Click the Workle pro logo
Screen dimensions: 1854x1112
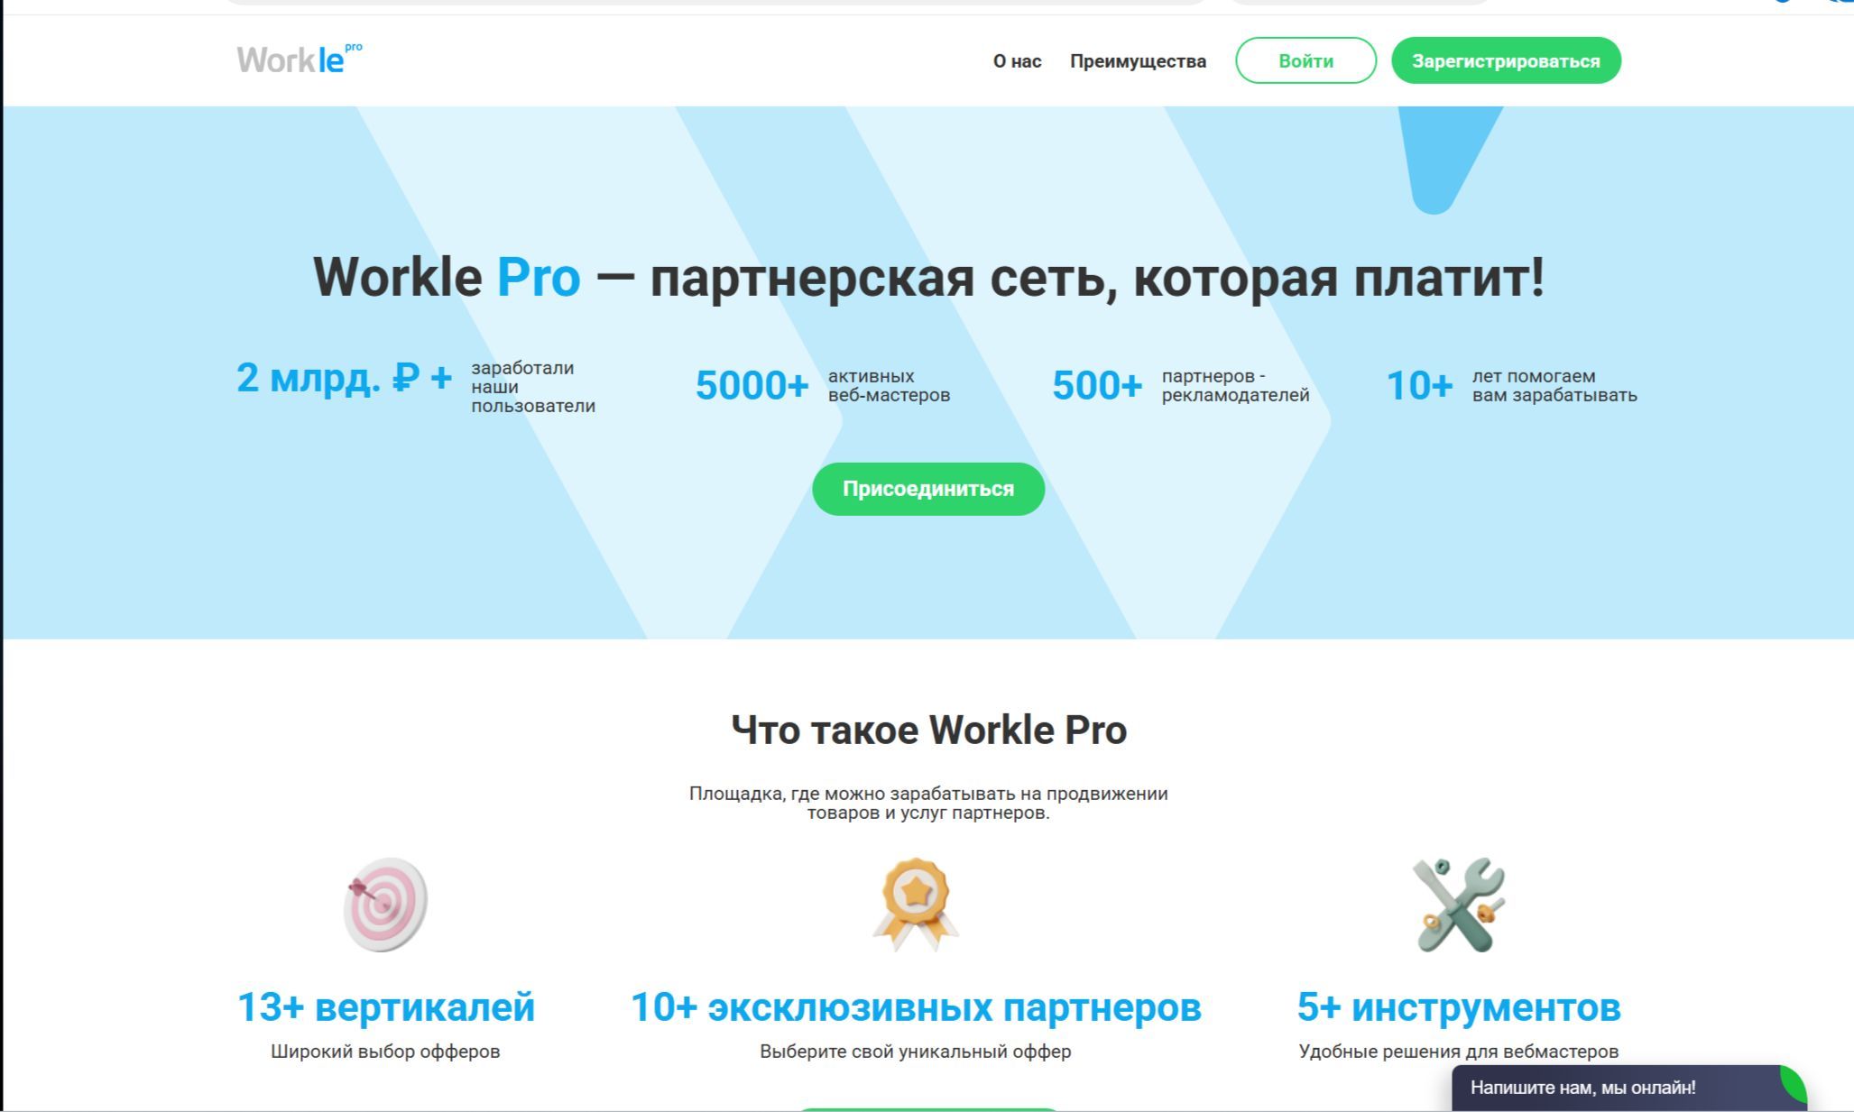(299, 60)
